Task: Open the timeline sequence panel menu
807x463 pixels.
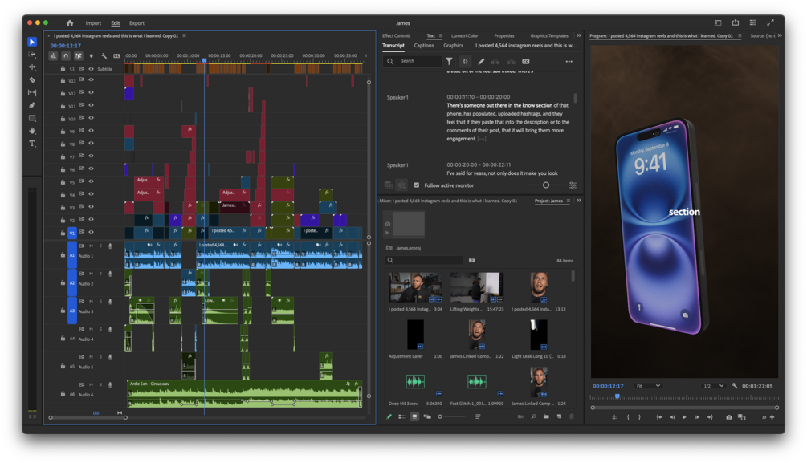Action: (184, 36)
